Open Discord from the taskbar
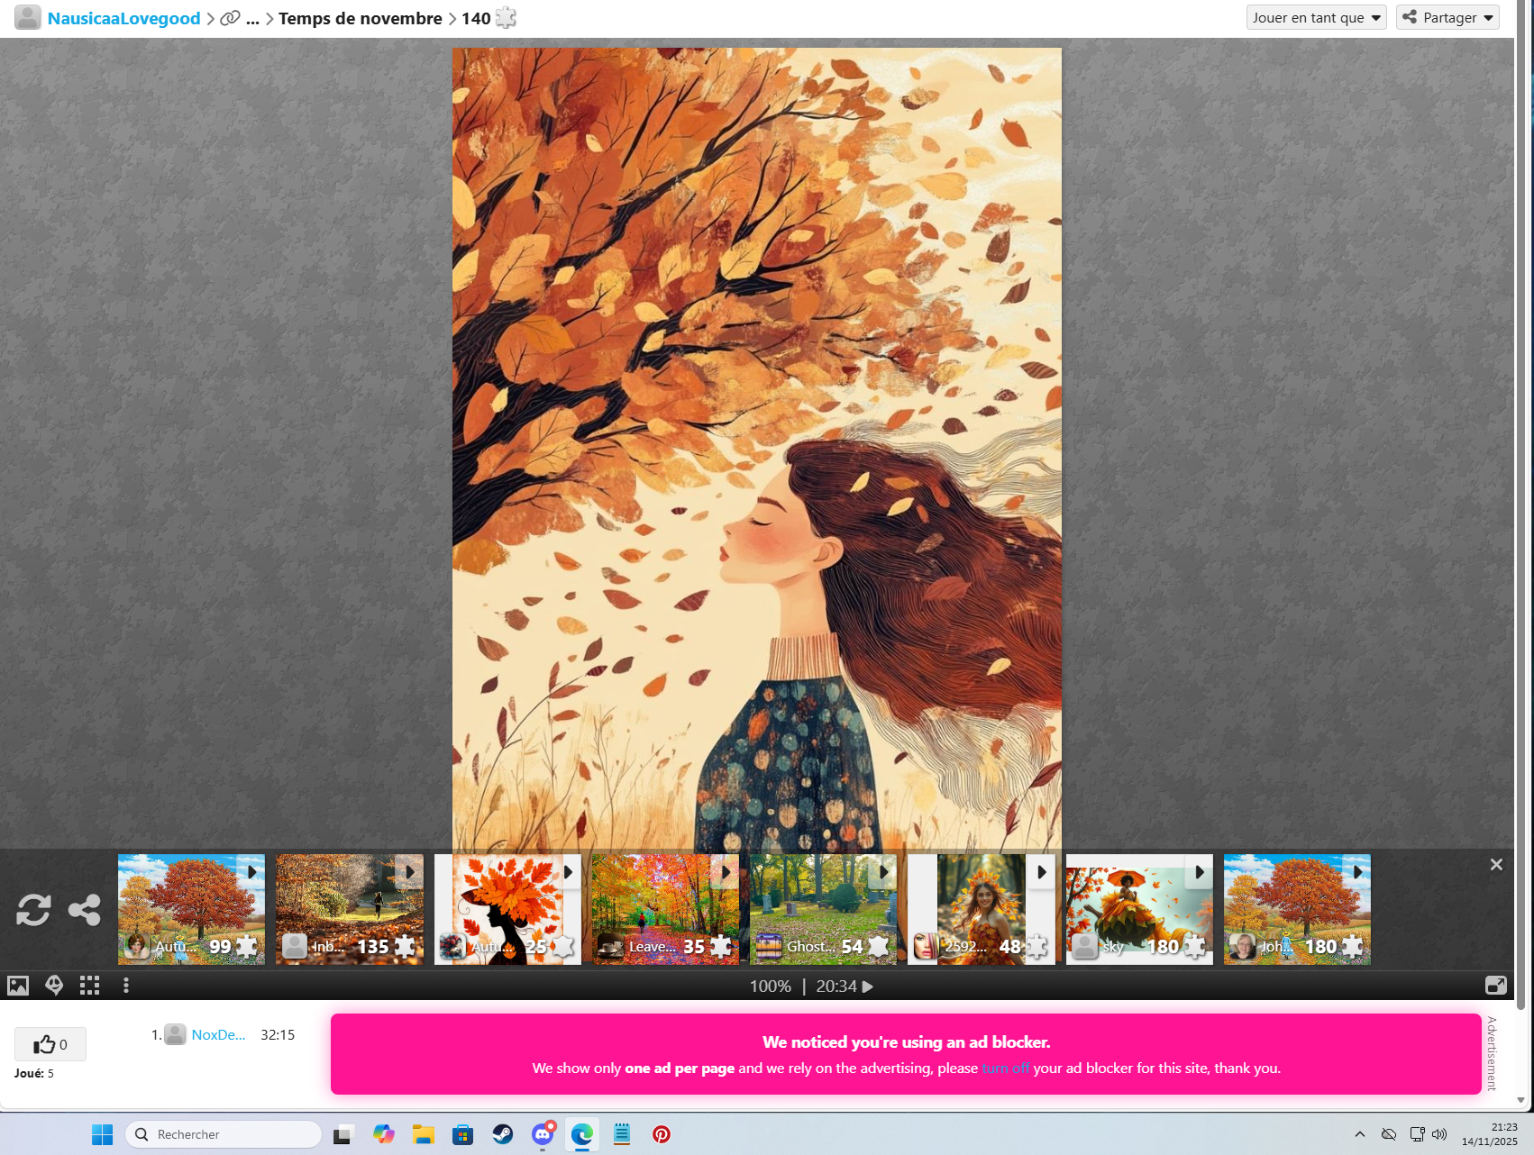Viewport: 1534px width, 1155px height. (543, 1134)
